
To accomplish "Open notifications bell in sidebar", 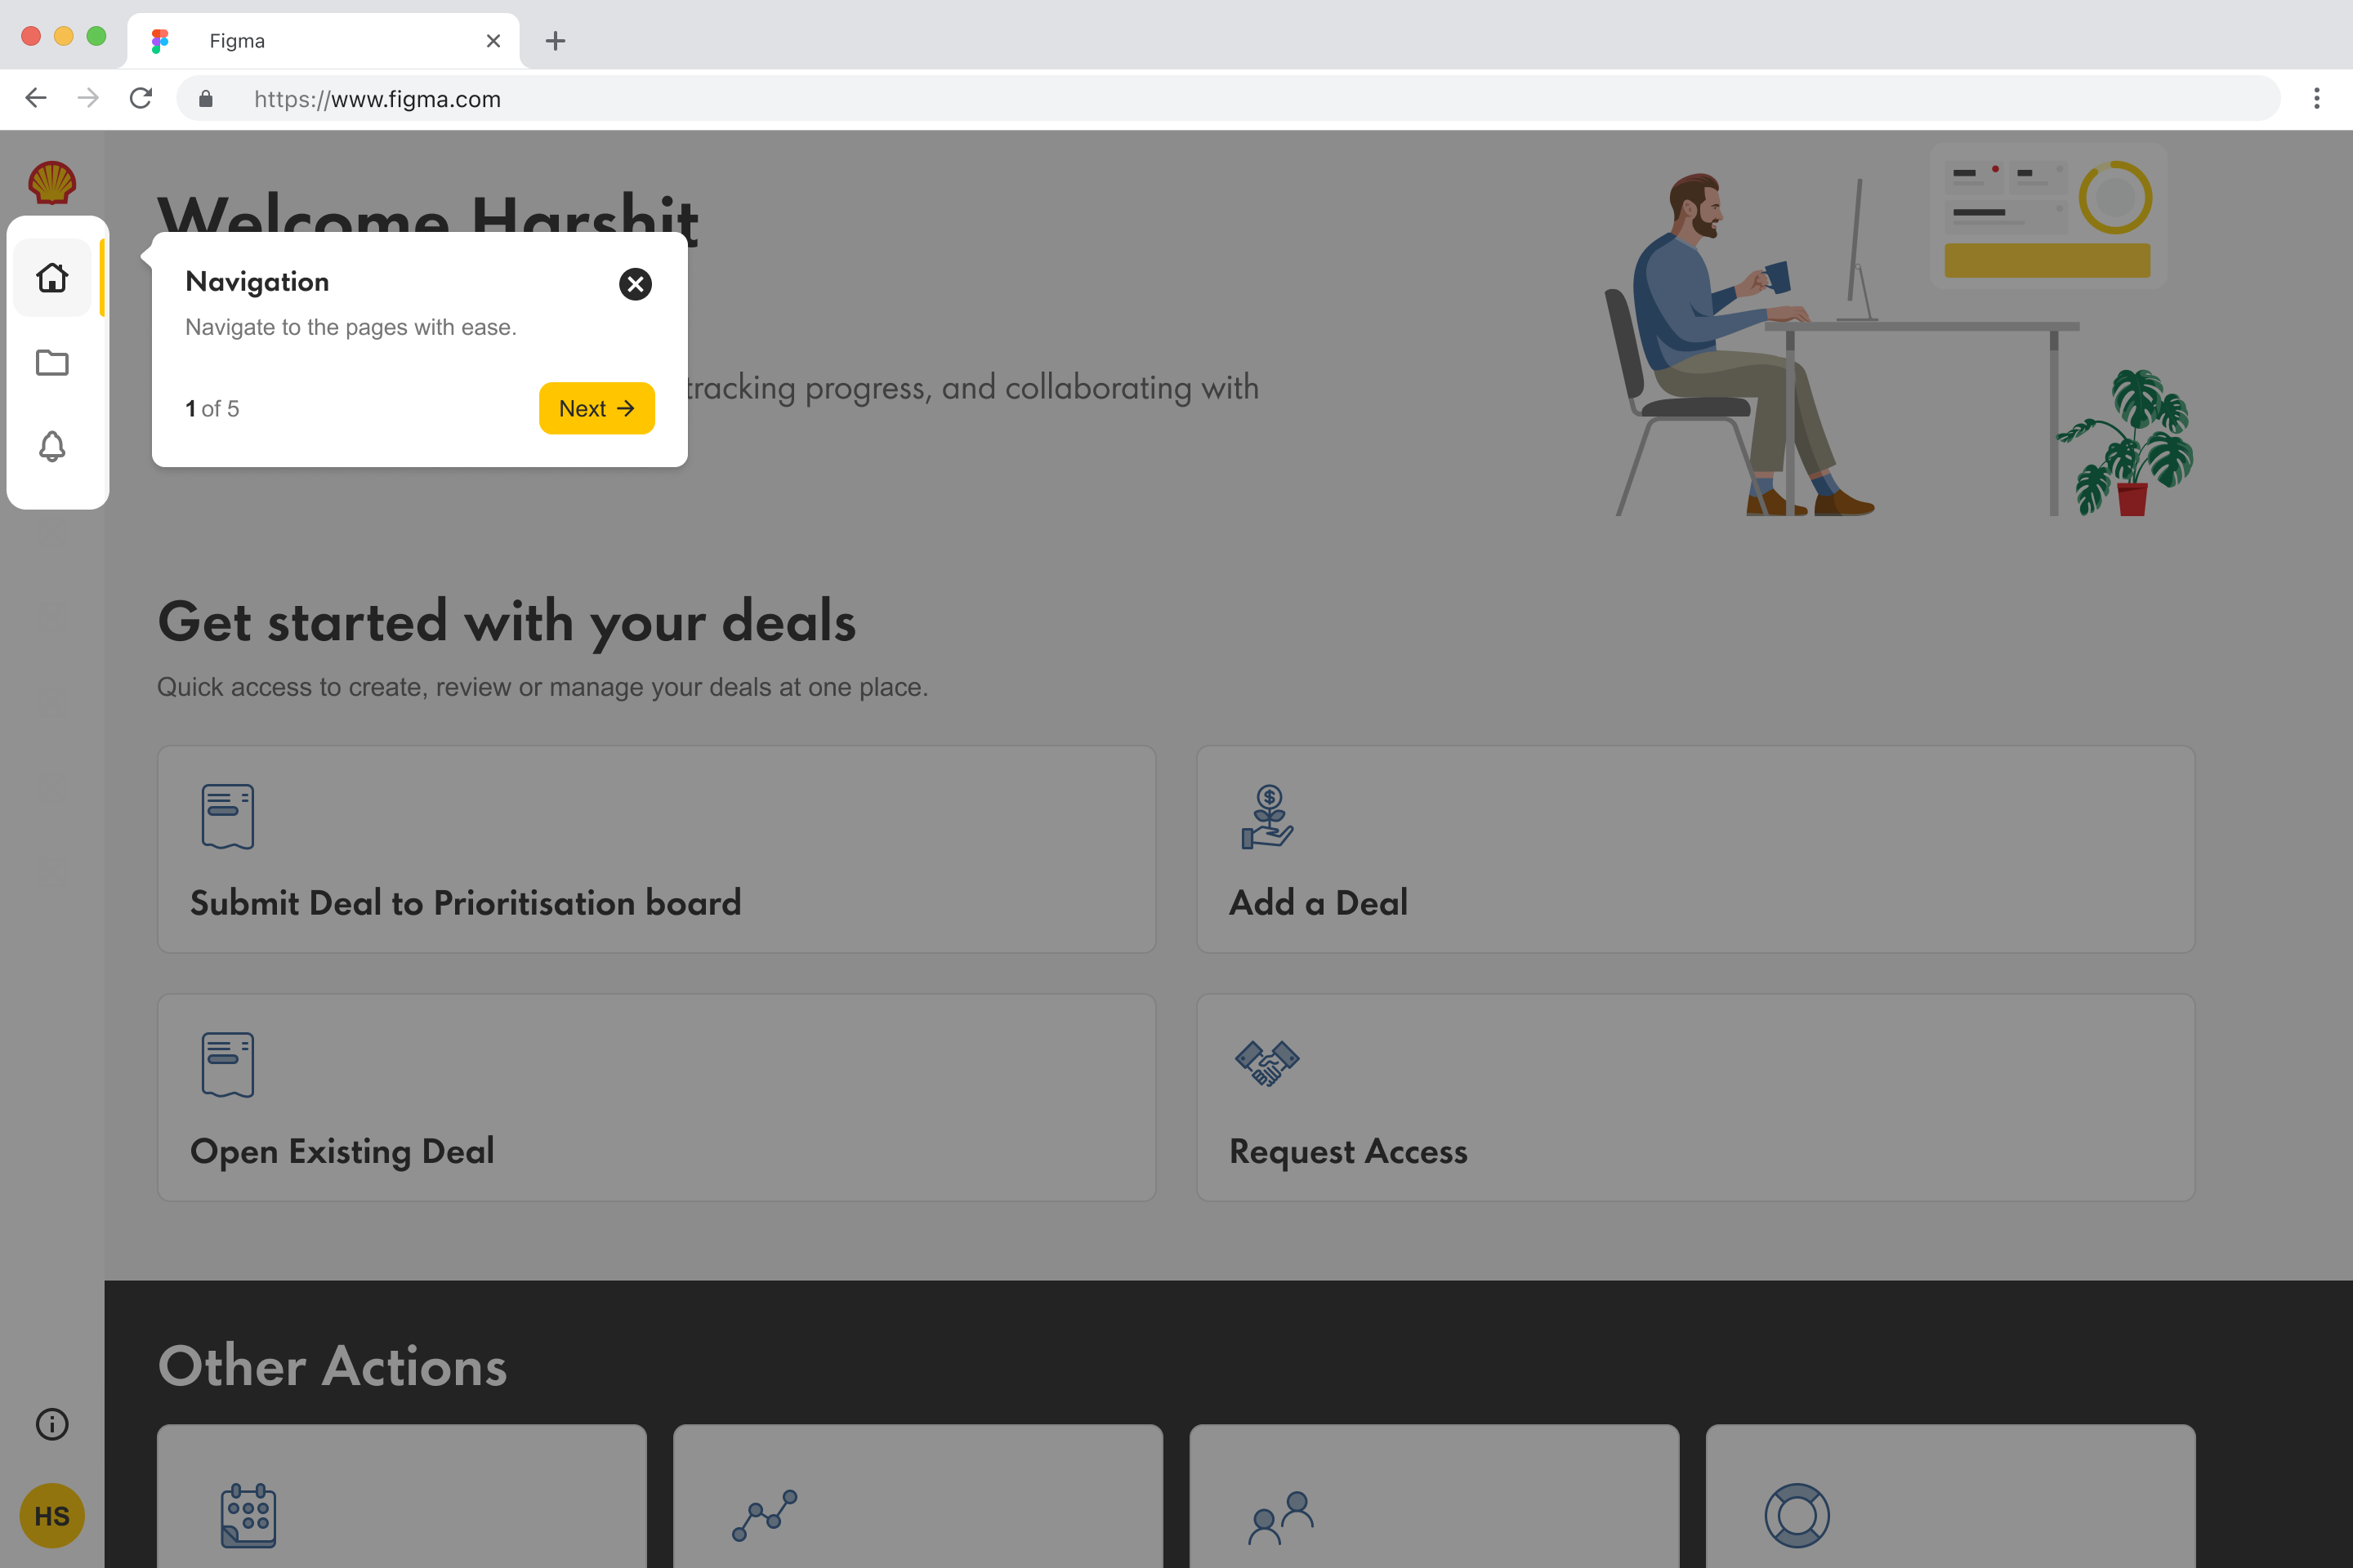I will point(52,446).
